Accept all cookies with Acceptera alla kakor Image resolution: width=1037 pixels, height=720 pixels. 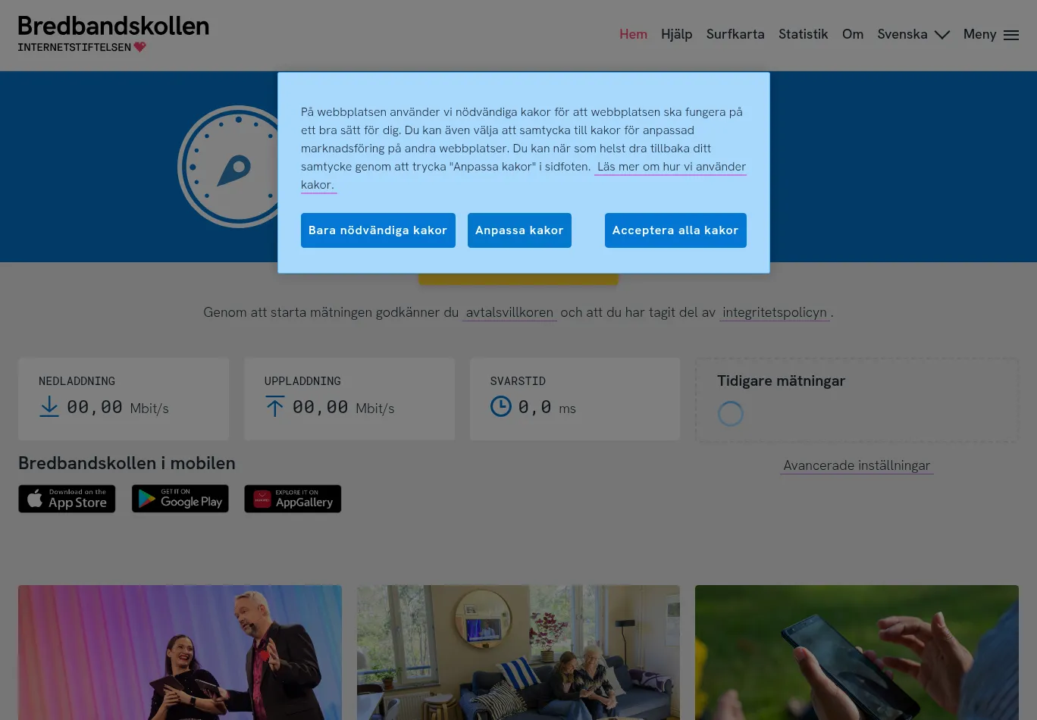click(675, 230)
